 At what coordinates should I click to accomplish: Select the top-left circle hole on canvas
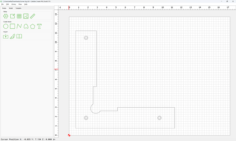[x=86, y=38]
